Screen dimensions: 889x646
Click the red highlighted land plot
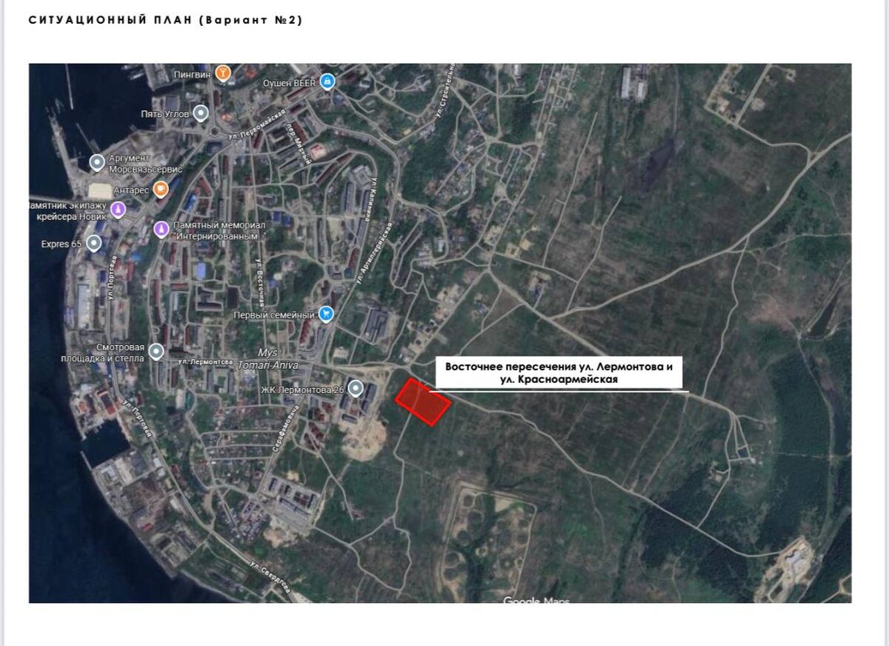click(423, 402)
